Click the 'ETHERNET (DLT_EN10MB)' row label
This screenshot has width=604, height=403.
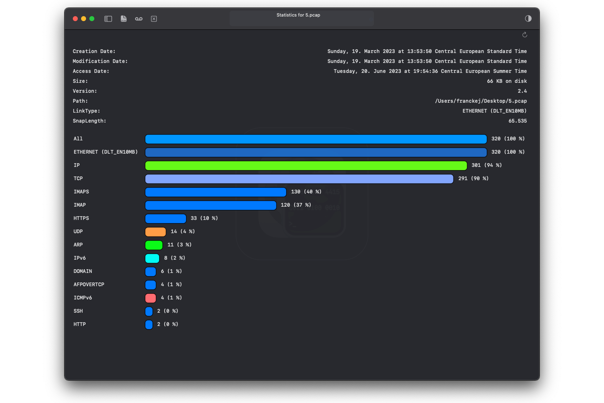pyautogui.click(x=105, y=152)
